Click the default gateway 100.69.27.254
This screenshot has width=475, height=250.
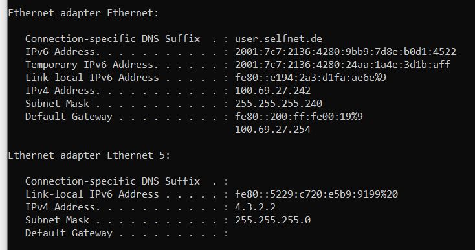272,130
